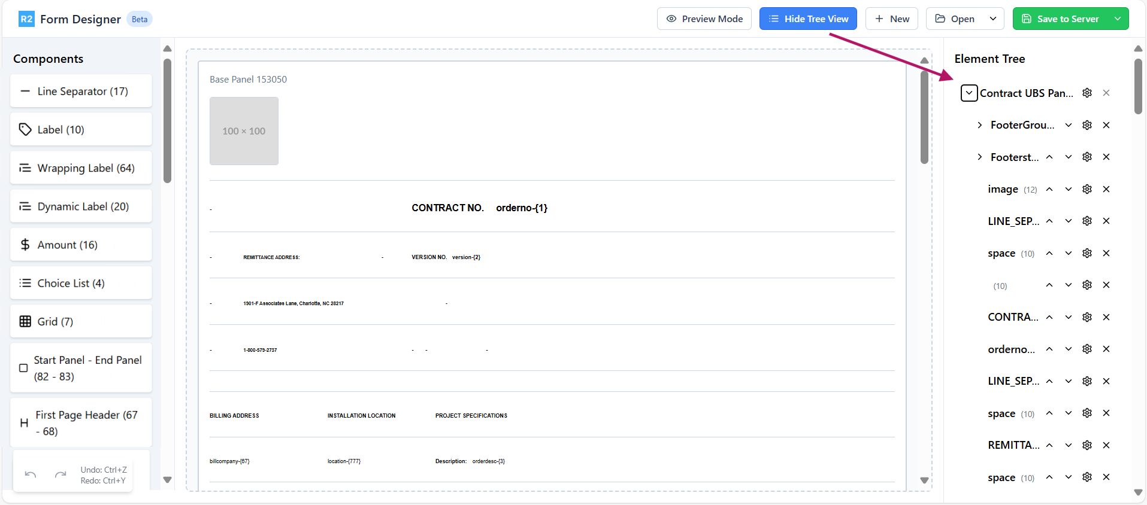This screenshot has height=505, width=1147.
Task: Click the redo arrow icon
Action: [x=60, y=475]
